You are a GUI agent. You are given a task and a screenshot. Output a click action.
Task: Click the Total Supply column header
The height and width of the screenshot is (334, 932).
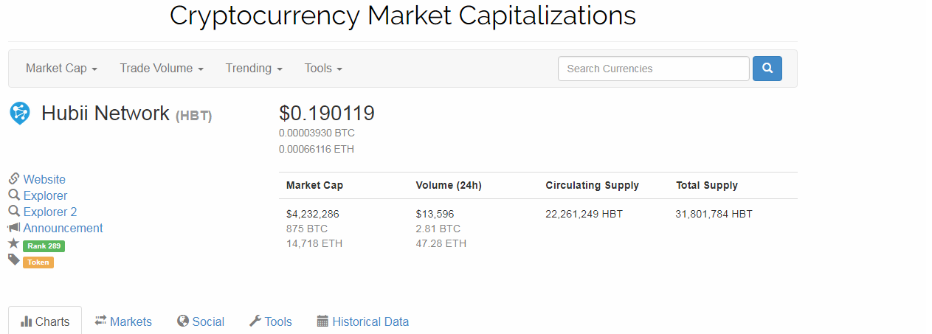pyautogui.click(x=707, y=185)
